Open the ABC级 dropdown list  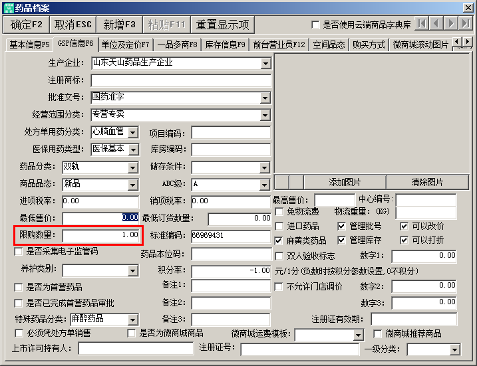click(x=265, y=184)
